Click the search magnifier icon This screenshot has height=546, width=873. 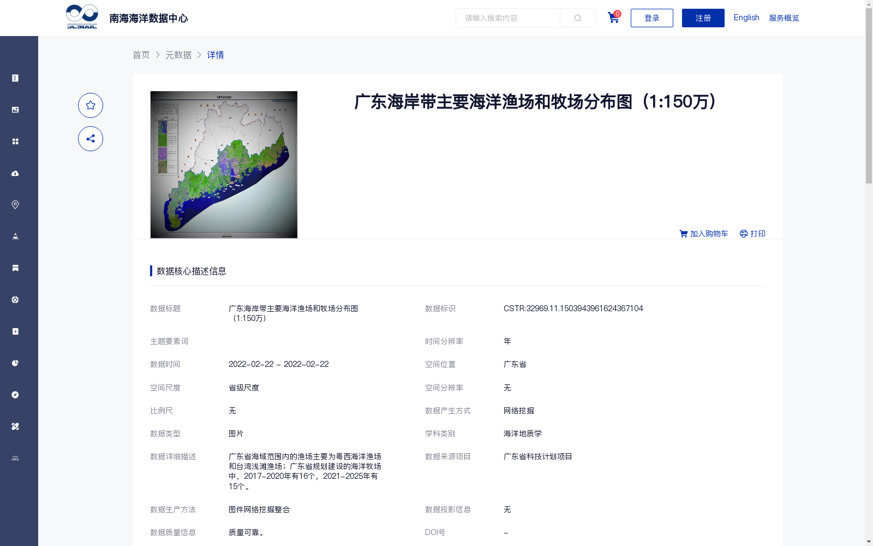(577, 17)
